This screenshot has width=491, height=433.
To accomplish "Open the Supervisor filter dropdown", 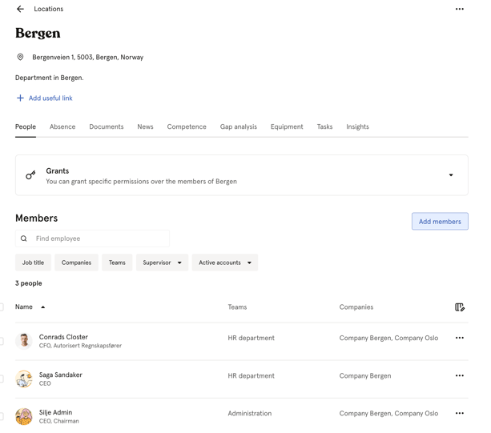I will click(x=163, y=263).
